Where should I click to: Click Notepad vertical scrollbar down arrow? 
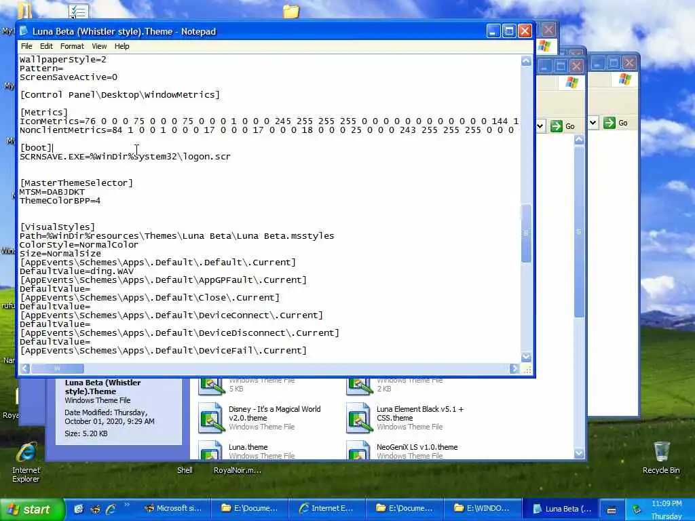click(526, 357)
